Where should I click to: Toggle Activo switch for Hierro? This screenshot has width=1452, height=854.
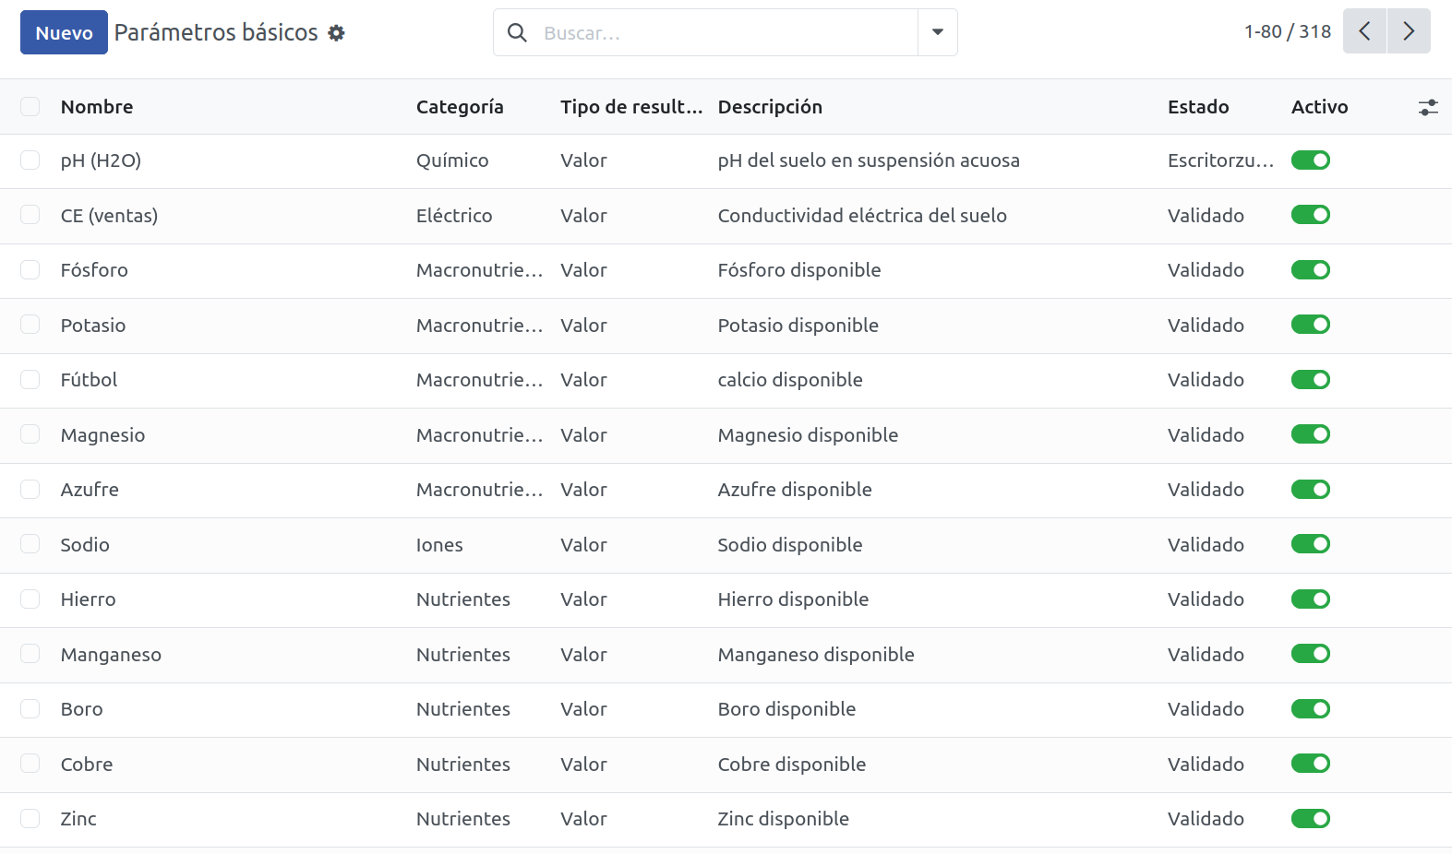click(1311, 599)
